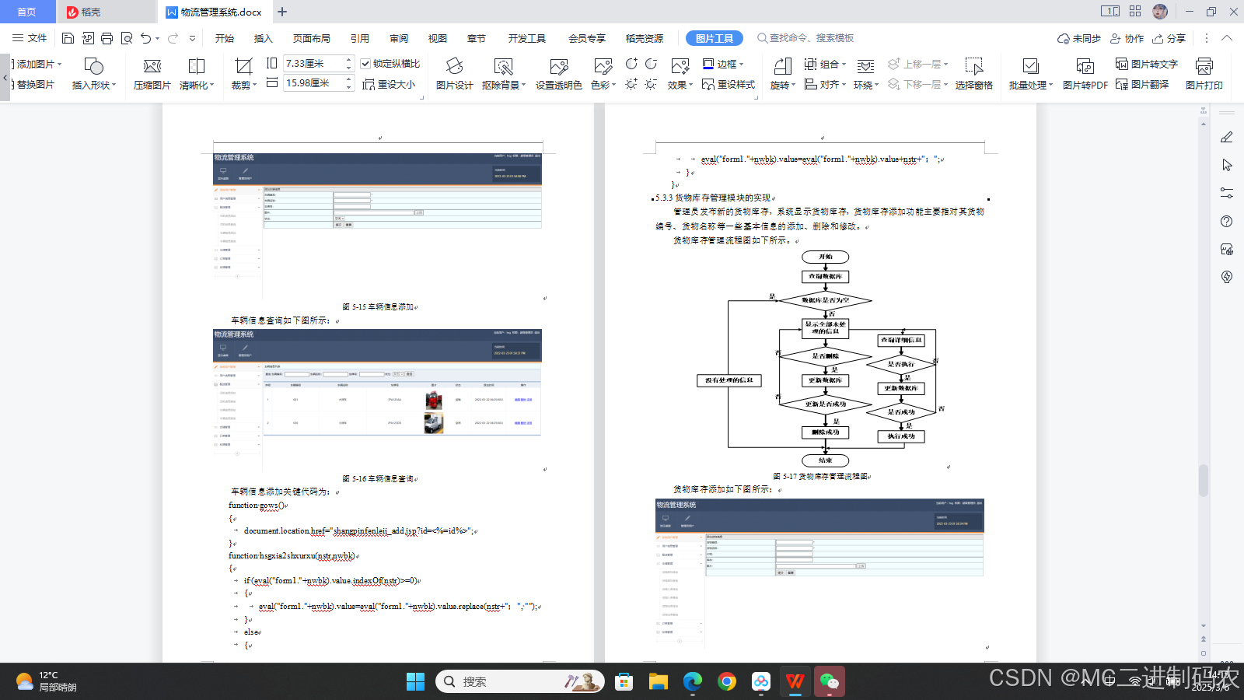Open Effects (效果) dropdown
The width and height of the screenshot is (1244, 700).
pos(680,74)
